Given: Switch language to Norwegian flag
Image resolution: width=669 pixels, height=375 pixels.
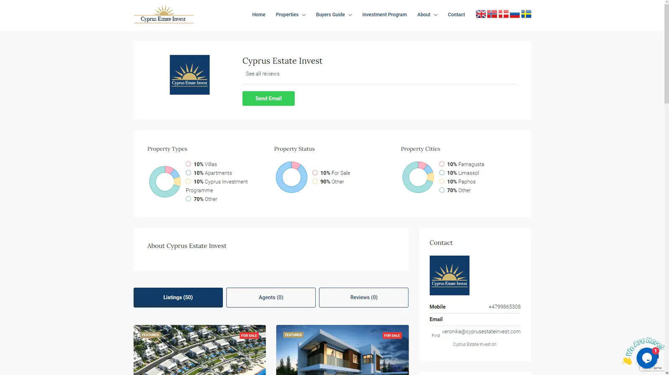Looking at the screenshot, I should coord(492,14).
